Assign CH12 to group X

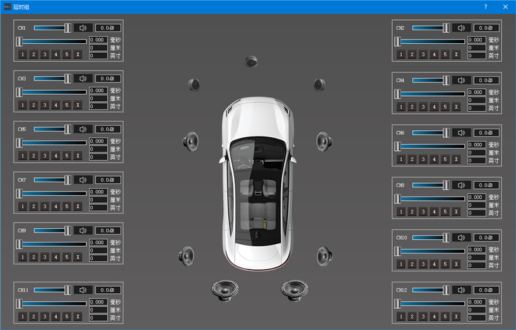click(456, 316)
